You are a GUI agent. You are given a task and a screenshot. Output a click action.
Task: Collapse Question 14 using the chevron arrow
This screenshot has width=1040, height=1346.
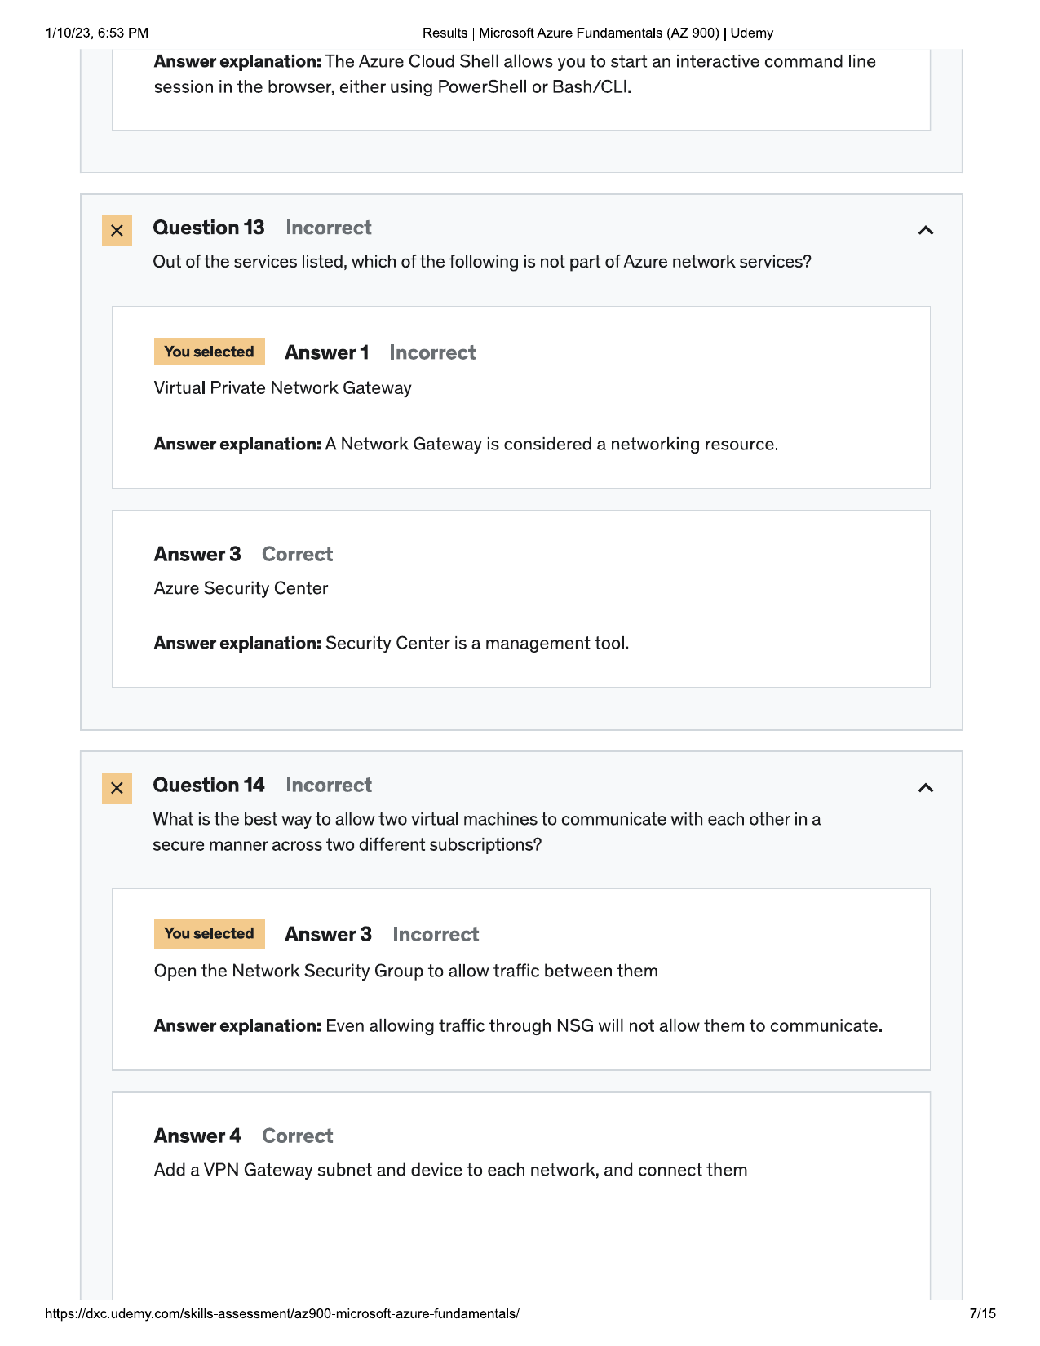click(925, 787)
